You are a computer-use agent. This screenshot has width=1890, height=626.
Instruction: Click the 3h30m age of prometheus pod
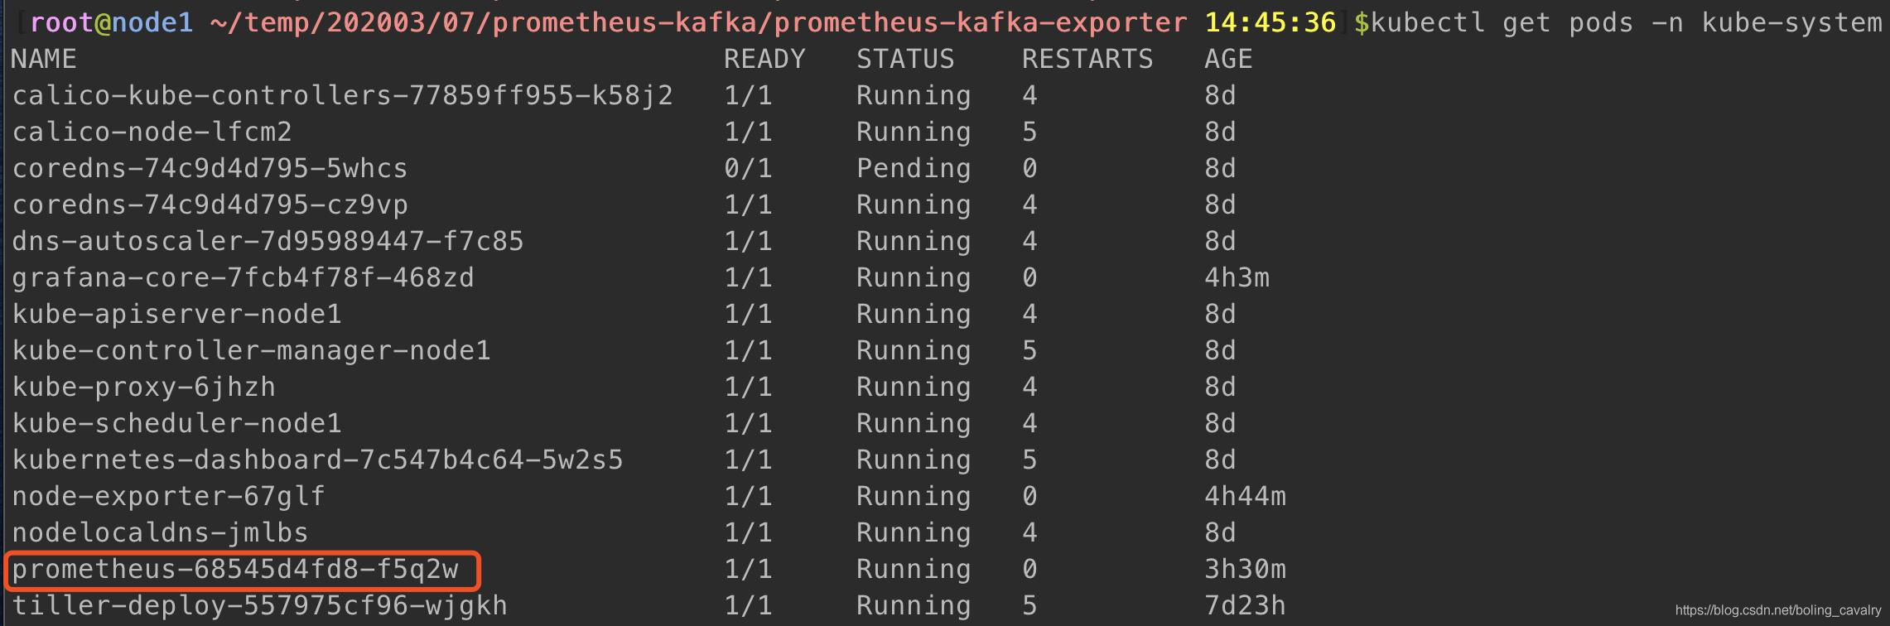point(1245,570)
